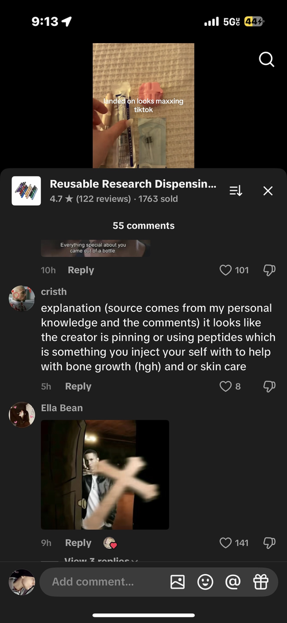Screen dimensions: 287x623
Task: Like cristh's comment with 8 likes
Action: 226,386
